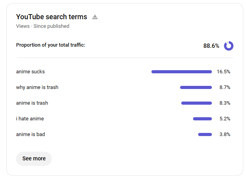Click the "Views · Since published" subtitle

click(x=43, y=26)
